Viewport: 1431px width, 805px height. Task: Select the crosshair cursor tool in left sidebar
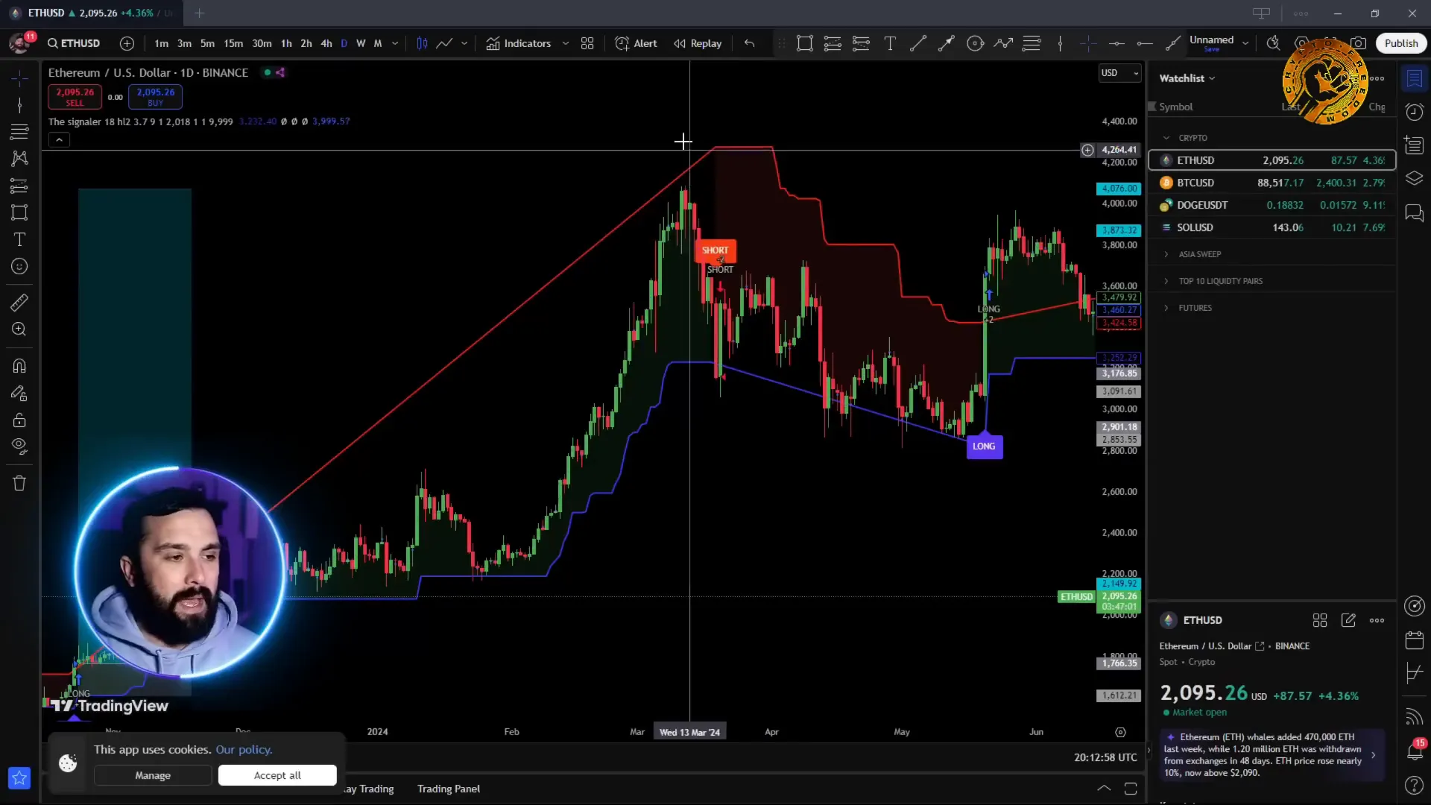click(x=19, y=78)
